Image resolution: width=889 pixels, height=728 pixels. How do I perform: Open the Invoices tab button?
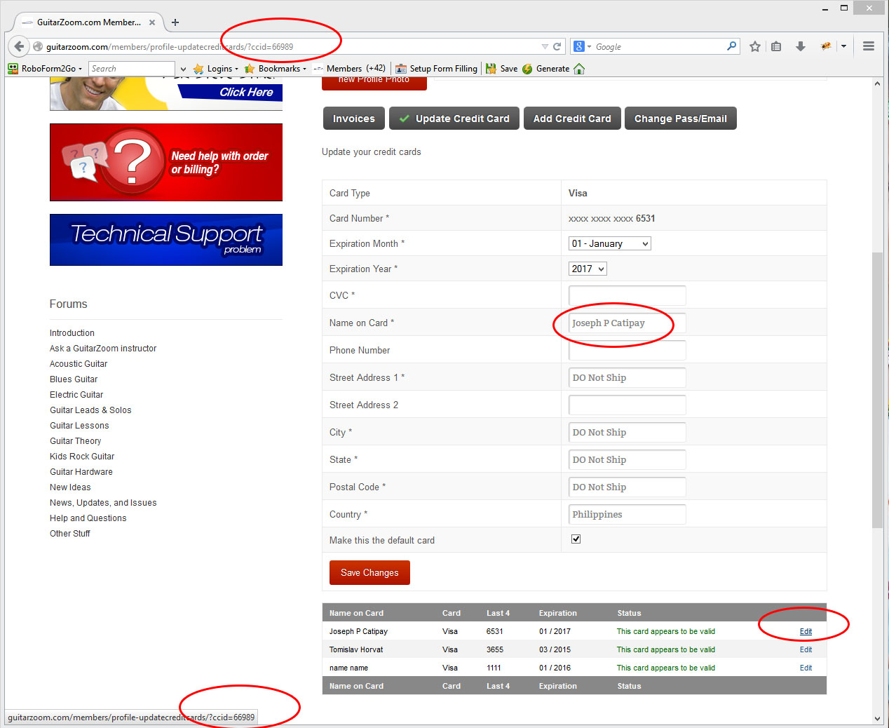[353, 119]
